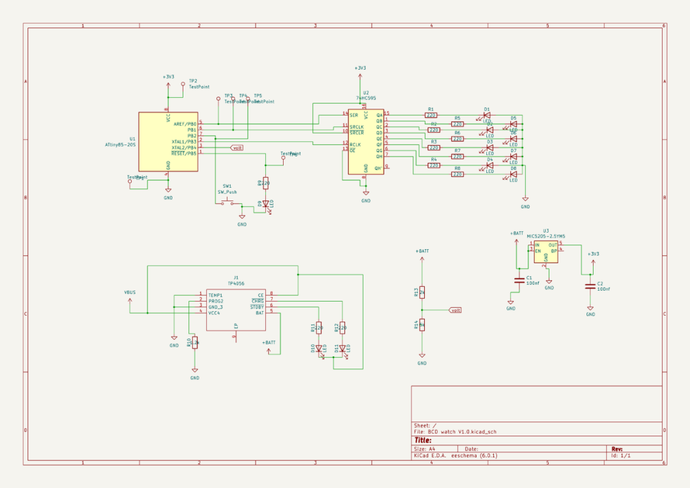Click LED D9 near the push switch

[x=266, y=204]
